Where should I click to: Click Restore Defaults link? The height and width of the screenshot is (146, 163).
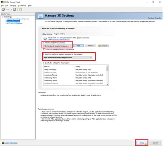tap(155, 18)
